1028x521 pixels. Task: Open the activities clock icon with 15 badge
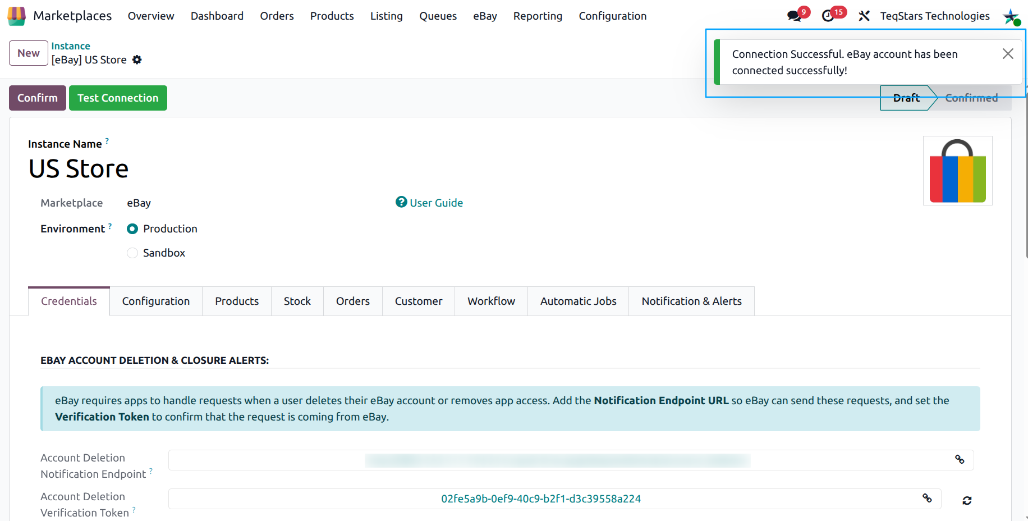[x=828, y=16]
